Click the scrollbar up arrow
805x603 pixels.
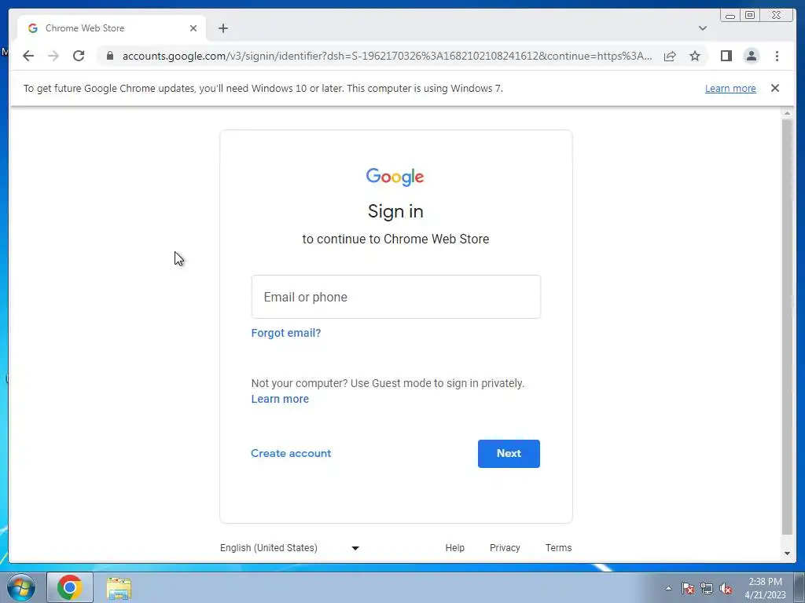(x=787, y=113)
